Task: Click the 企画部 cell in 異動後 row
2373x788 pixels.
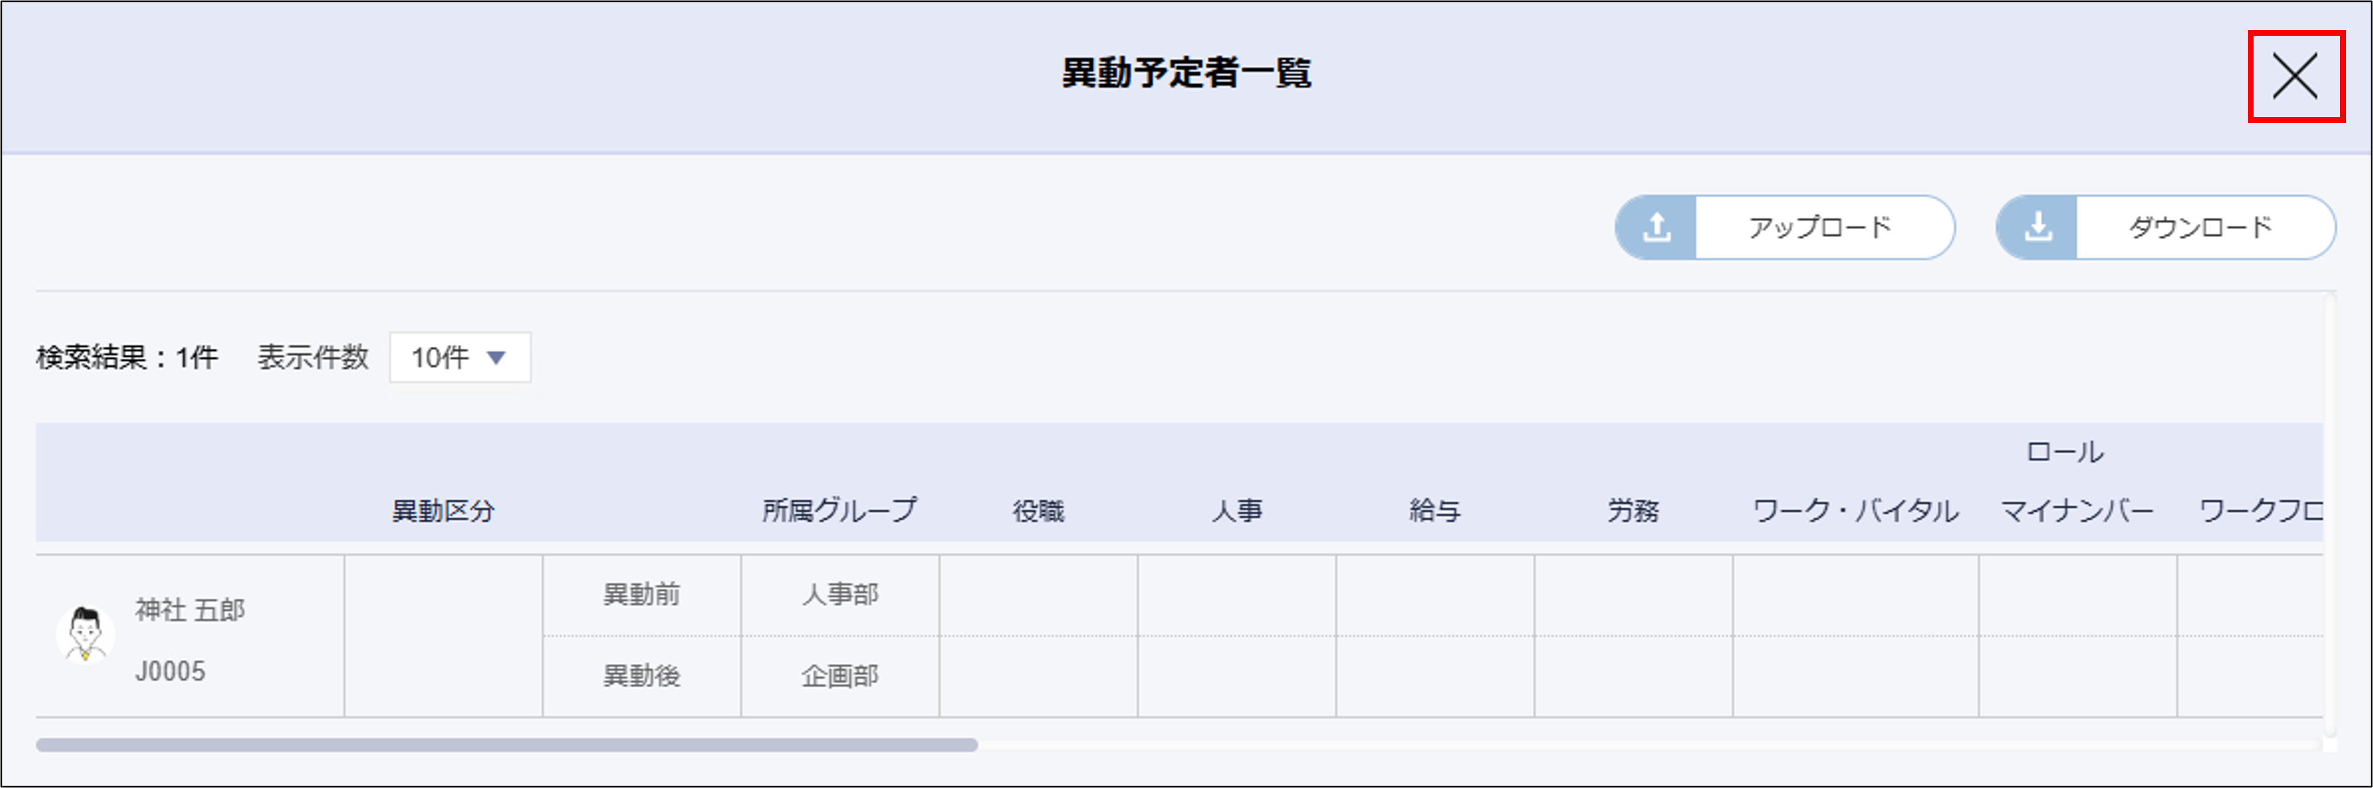Action: coord(839,676)
